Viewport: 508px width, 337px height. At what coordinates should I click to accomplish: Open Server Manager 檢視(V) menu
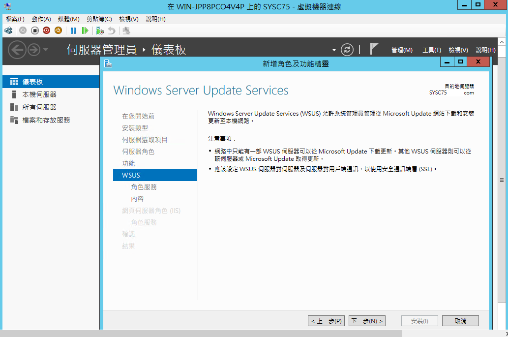coord(458,50)
